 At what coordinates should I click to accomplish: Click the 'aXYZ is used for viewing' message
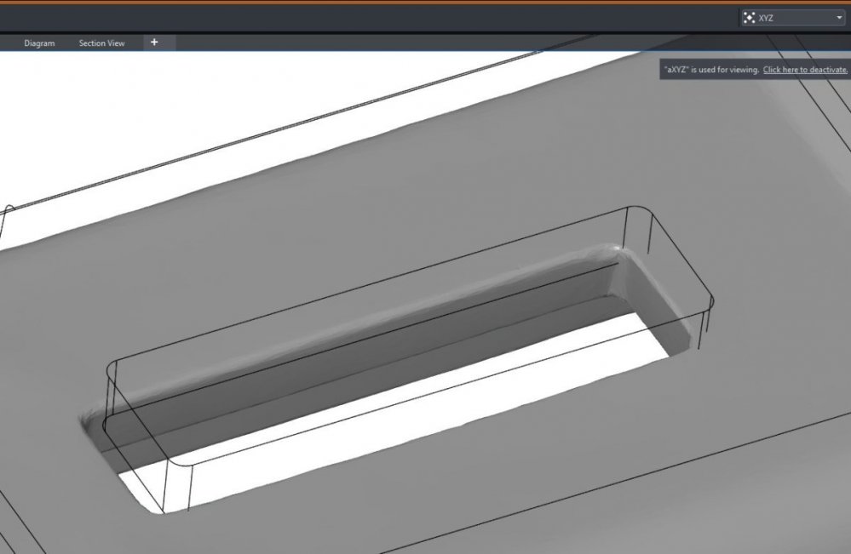coord(711,70)
